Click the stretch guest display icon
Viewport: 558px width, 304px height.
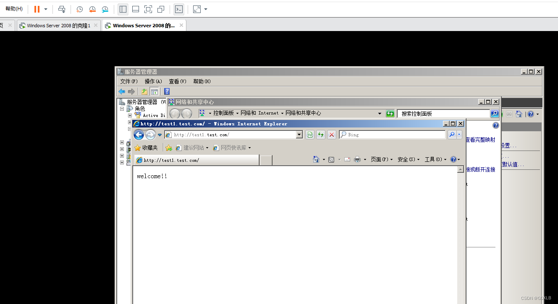coord(197,9)
